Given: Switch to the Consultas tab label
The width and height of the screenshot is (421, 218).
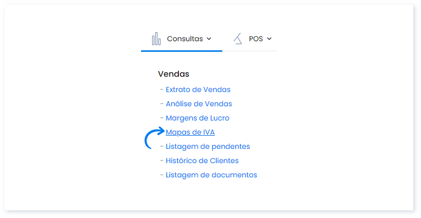Looking at the screenshot, I should [184, 39].
